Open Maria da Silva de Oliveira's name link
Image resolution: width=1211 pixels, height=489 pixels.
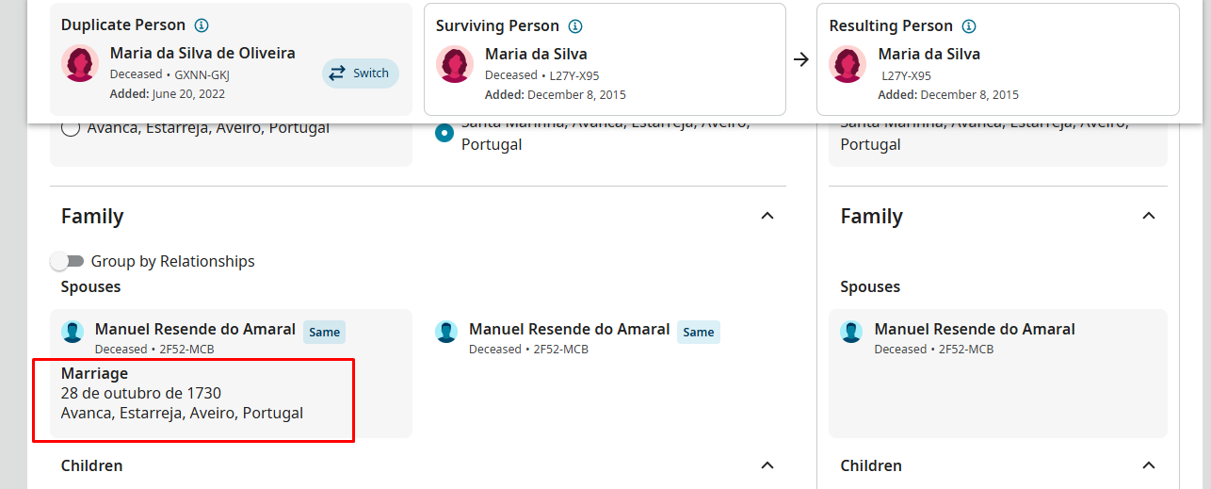[202, 54]
